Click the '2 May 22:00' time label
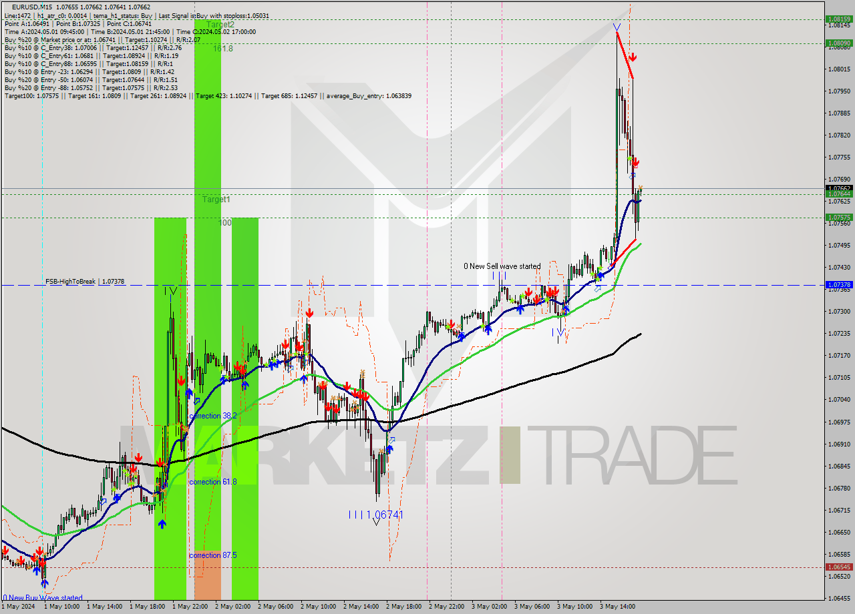855x614 pixels. click(446, 607)
